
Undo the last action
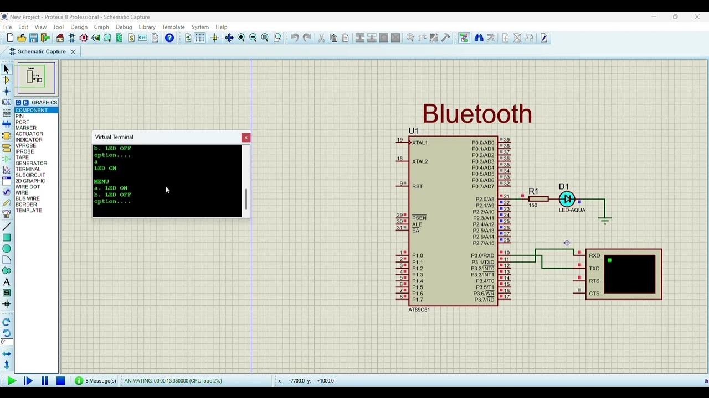point(295,38)
